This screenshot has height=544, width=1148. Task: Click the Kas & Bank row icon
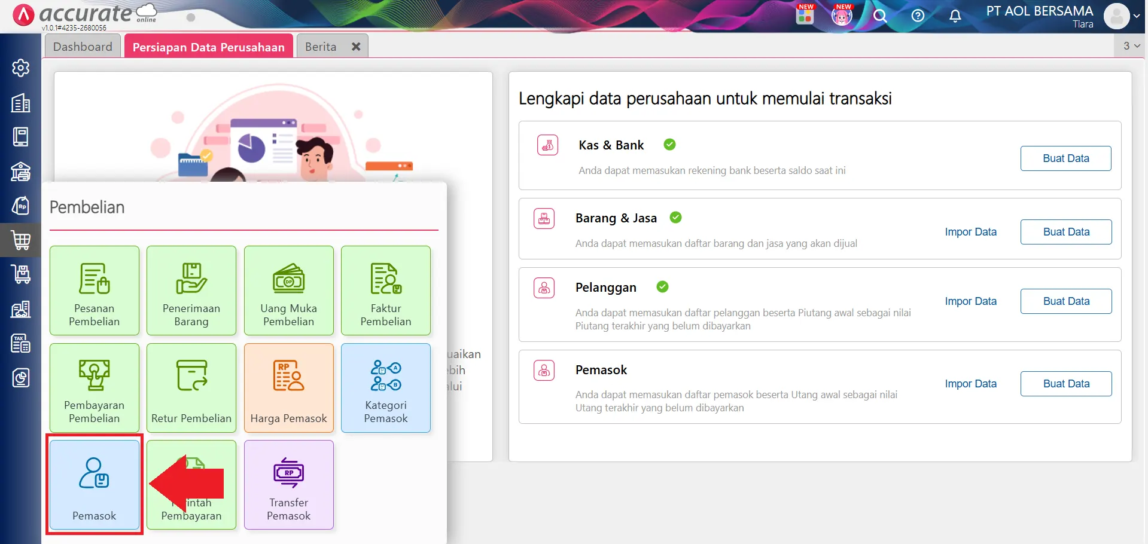pos(547,145)
